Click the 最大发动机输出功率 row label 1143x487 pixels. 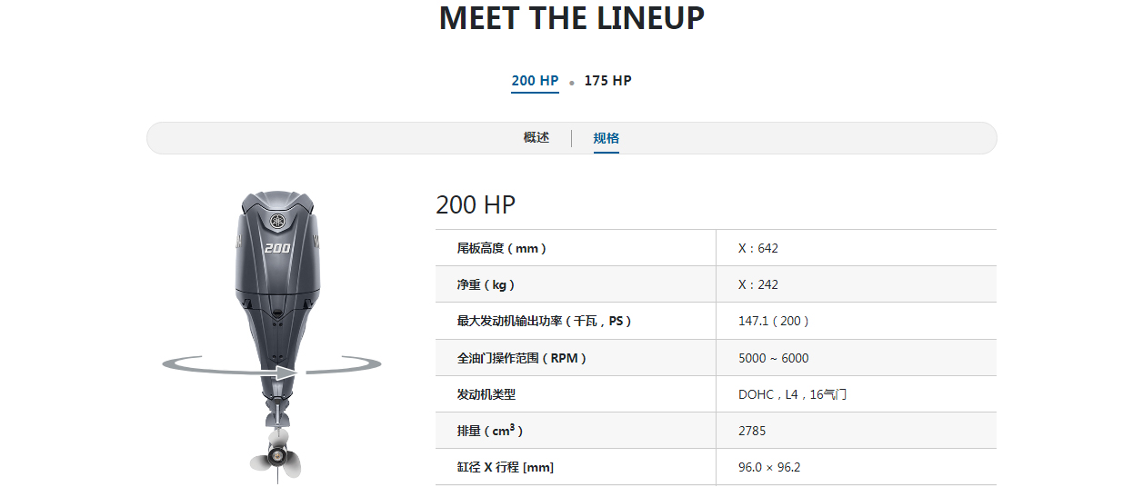click(544, 321)
